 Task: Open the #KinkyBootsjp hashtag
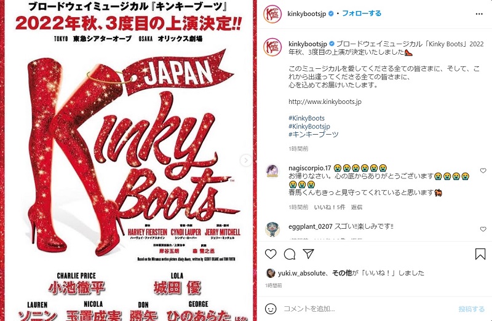309,126
